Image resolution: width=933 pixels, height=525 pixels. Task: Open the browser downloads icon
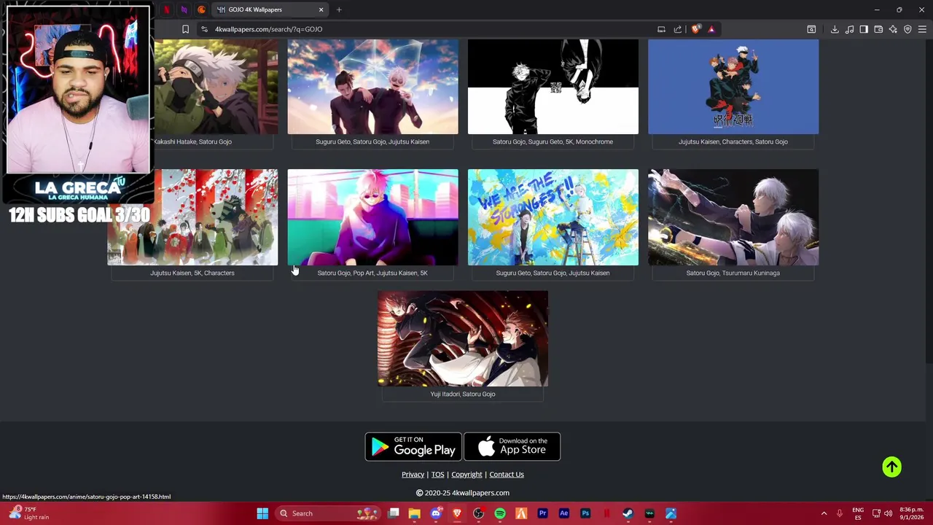point(835,29)
